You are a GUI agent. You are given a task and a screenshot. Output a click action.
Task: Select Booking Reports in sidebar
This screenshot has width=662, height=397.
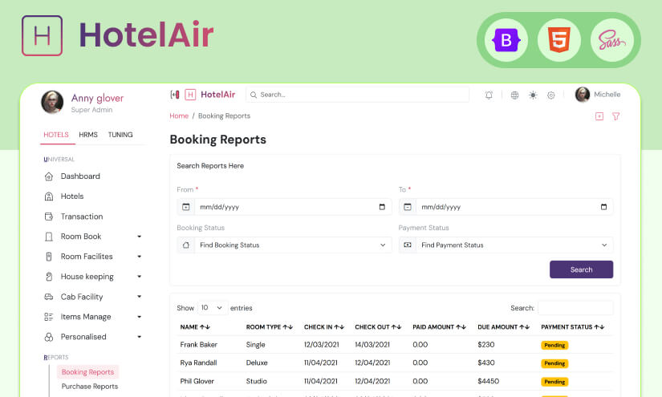point(87,371)
